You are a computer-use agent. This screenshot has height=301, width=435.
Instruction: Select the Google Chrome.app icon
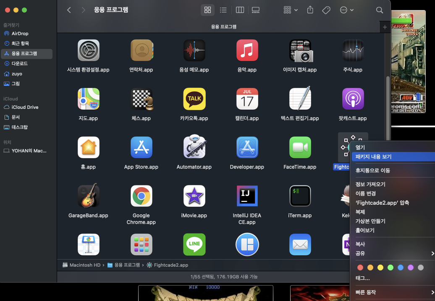[142, 196]
